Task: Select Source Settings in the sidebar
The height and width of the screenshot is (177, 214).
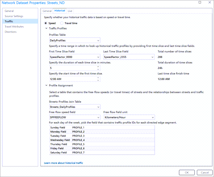Action: click(14, 16)
